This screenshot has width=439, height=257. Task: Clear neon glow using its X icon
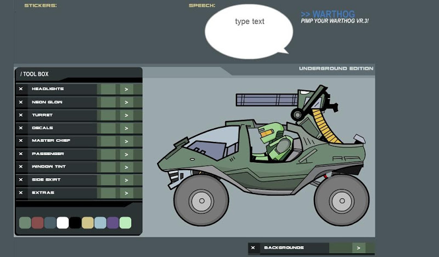point(21,102)
